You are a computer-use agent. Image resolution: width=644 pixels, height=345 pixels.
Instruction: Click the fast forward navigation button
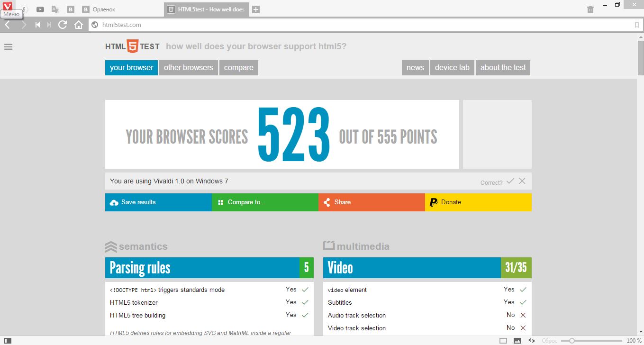pyautogui.click(x=49, y=25)
